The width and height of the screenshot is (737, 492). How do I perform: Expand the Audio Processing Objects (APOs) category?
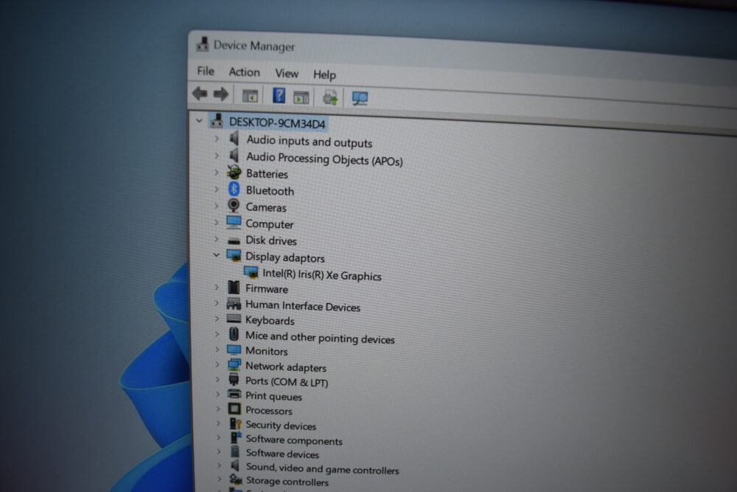[216, 155]
